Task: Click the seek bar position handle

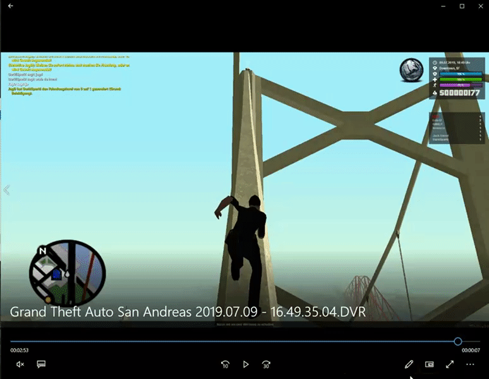Action: click(x=458, y=341)
